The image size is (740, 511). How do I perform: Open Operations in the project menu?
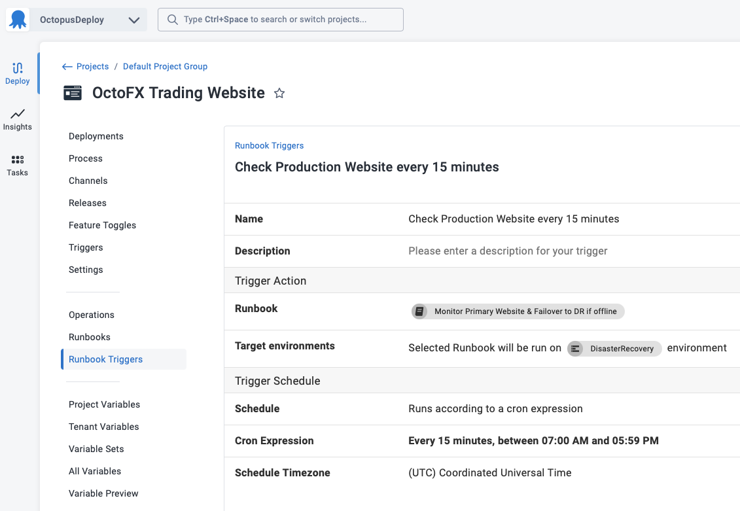click(x=91, y=315)
